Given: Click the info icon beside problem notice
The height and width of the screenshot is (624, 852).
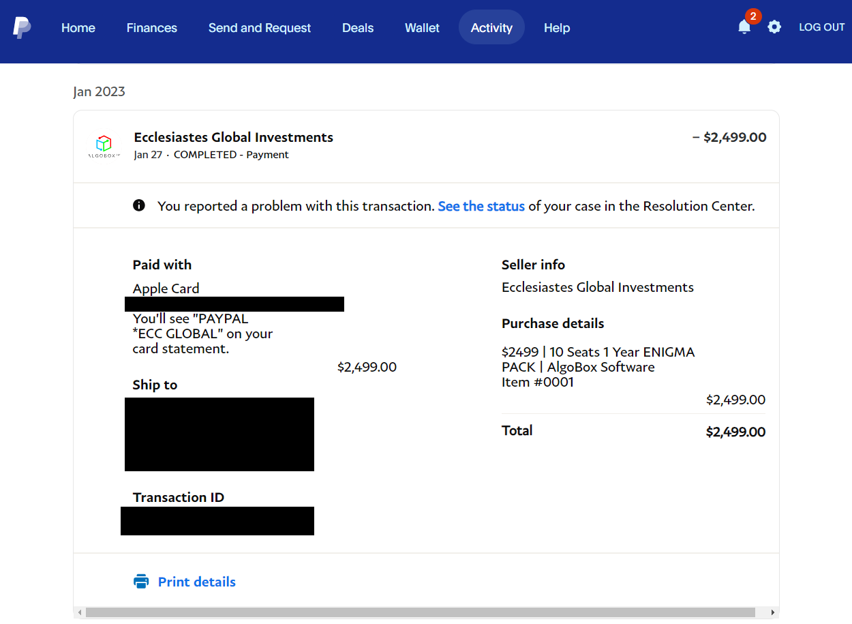Looking at the screenshot, I should click(x=139, y=205).
